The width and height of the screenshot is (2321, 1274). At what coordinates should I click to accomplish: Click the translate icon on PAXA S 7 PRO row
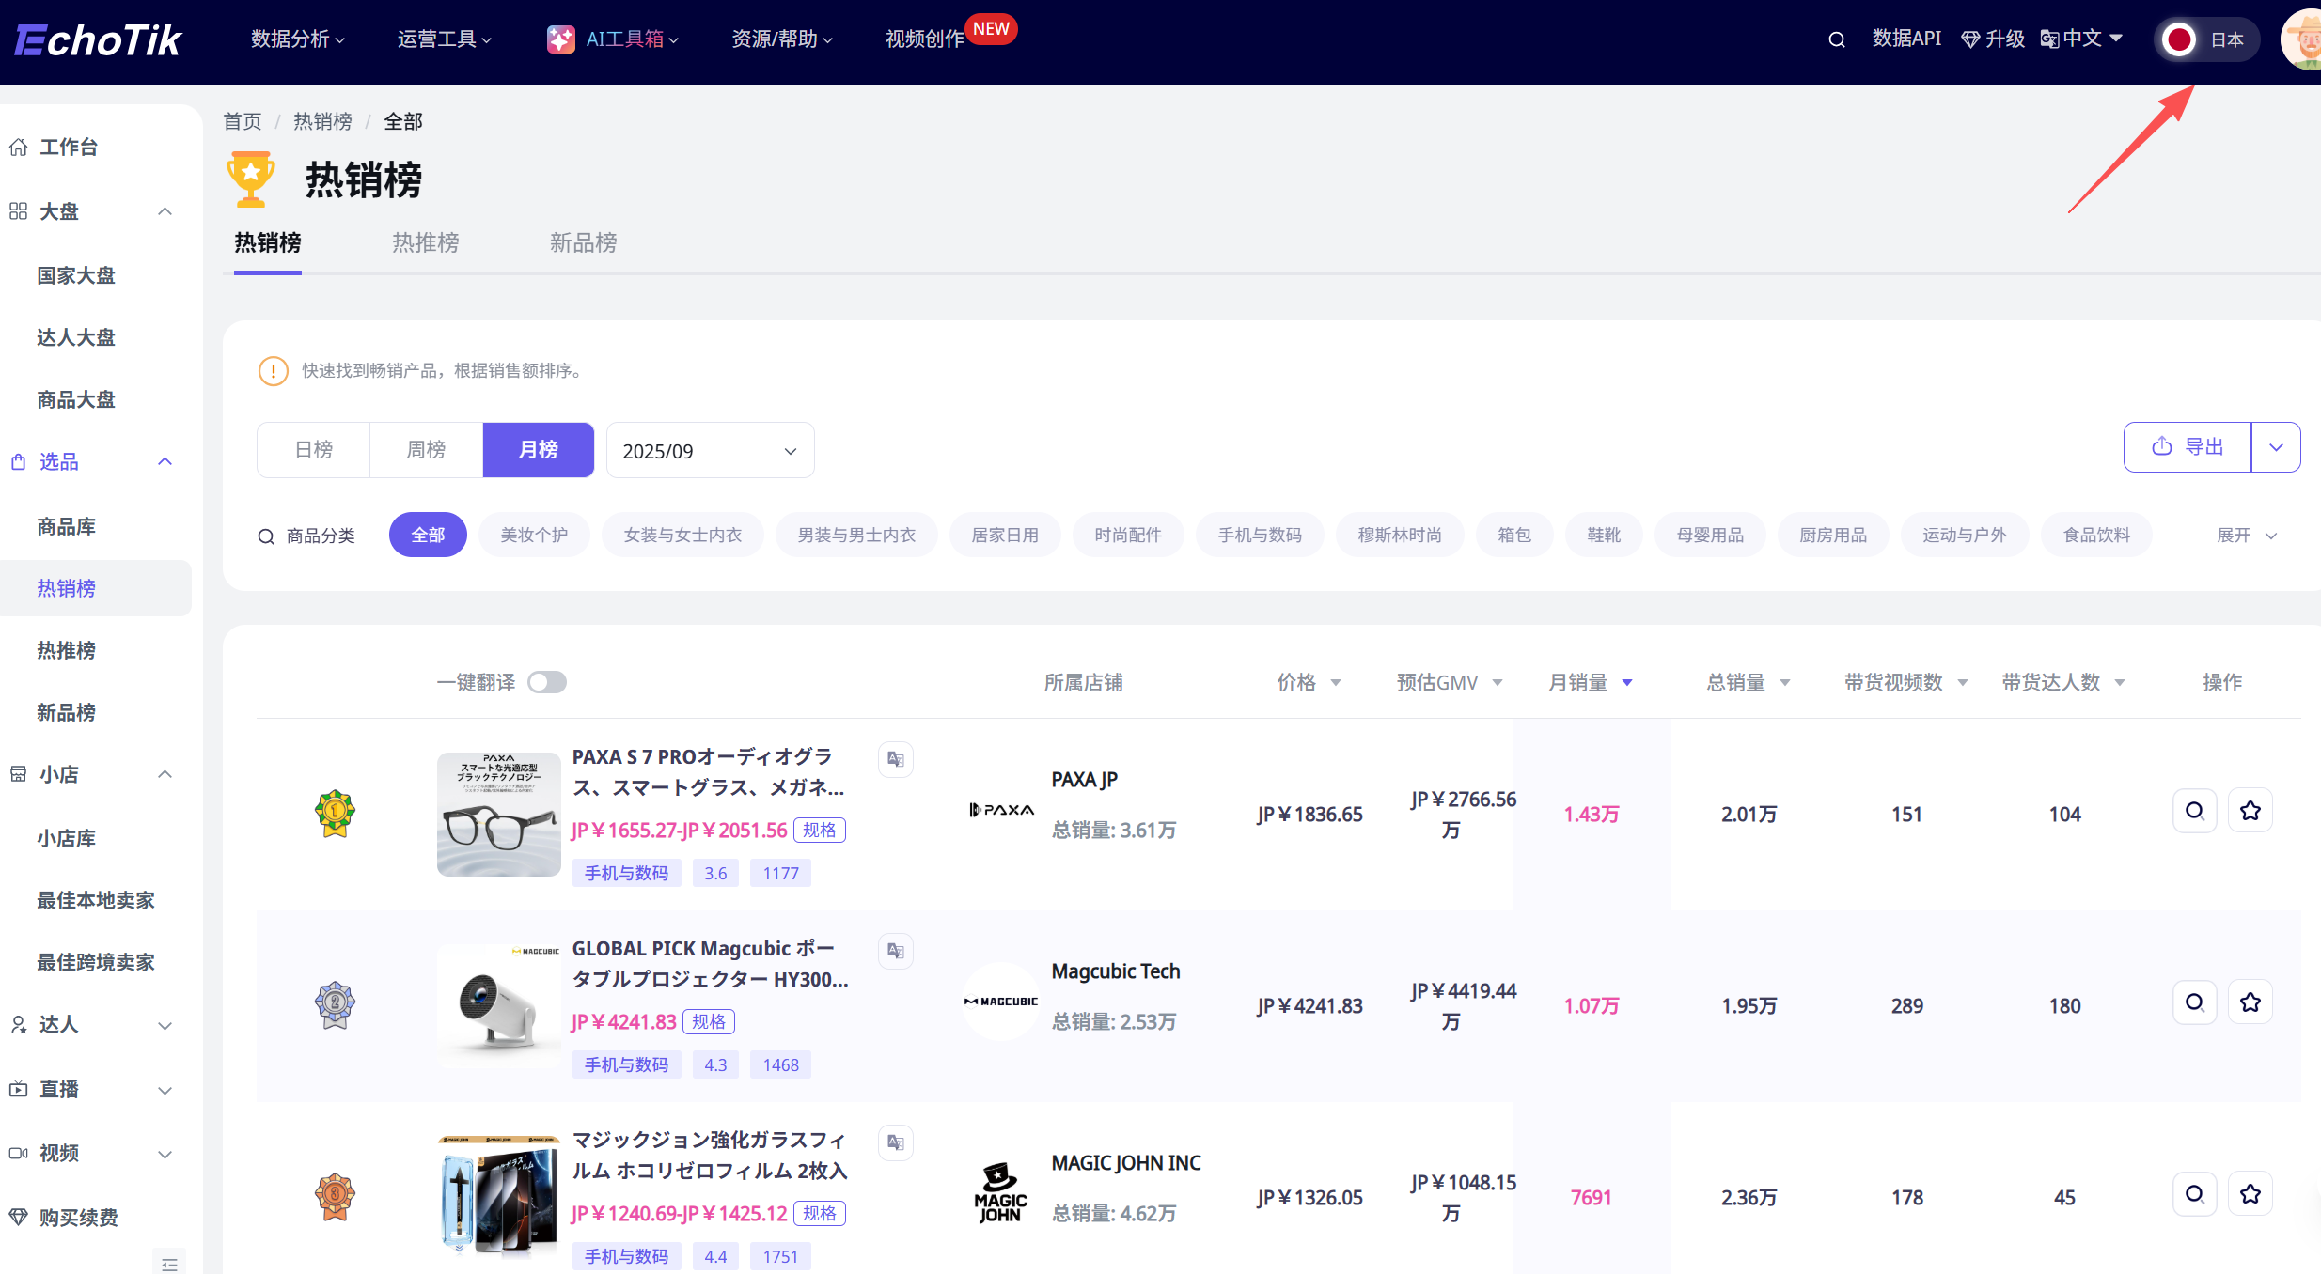point(894,758)
